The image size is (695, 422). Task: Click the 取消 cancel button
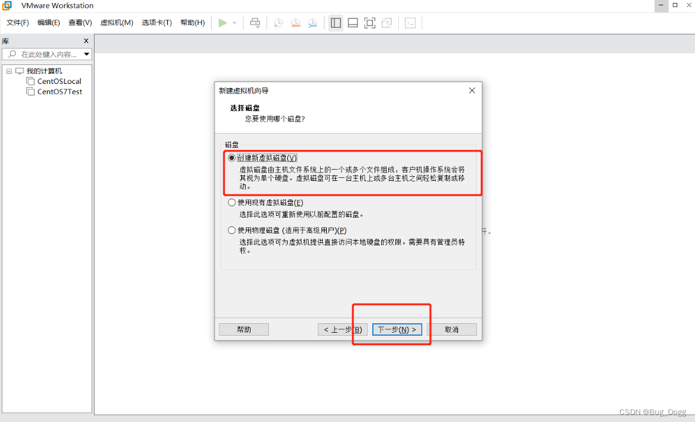coord(452,329)
